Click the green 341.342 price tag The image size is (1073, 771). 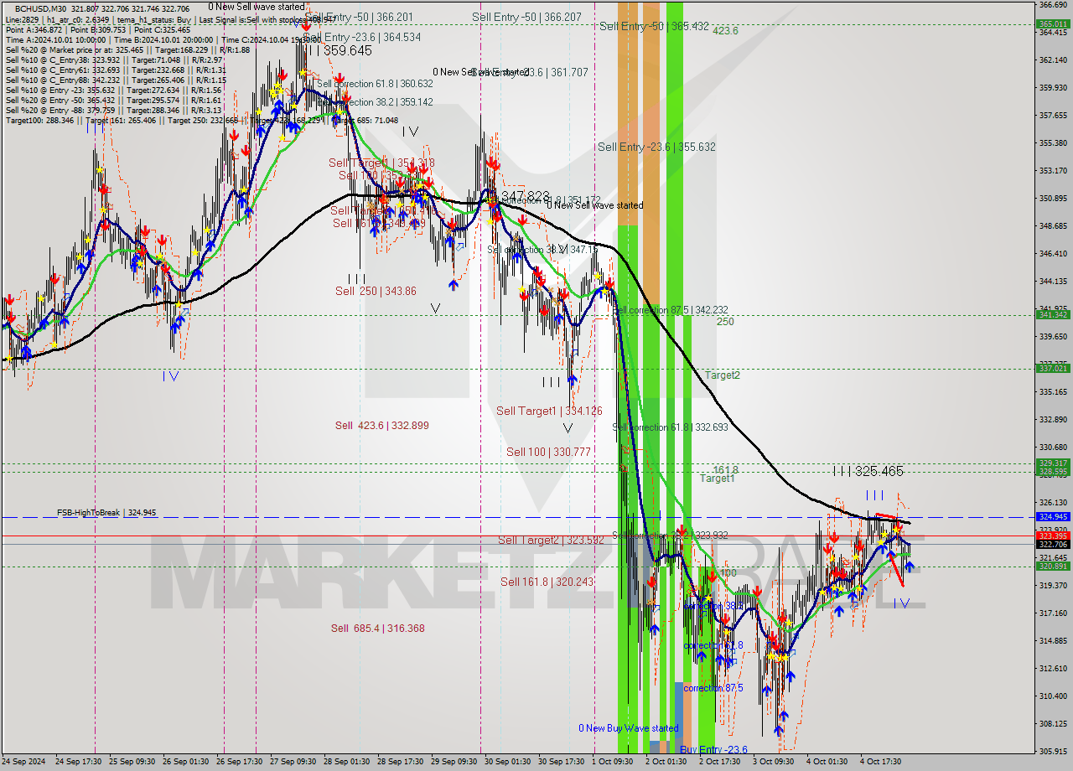click(1053, 315)
